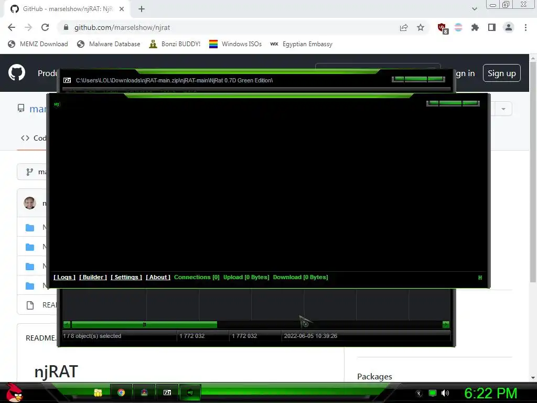Select the GitHub marselshow/njRAT tab
The image size is (537, 403).
coord(67,9)
